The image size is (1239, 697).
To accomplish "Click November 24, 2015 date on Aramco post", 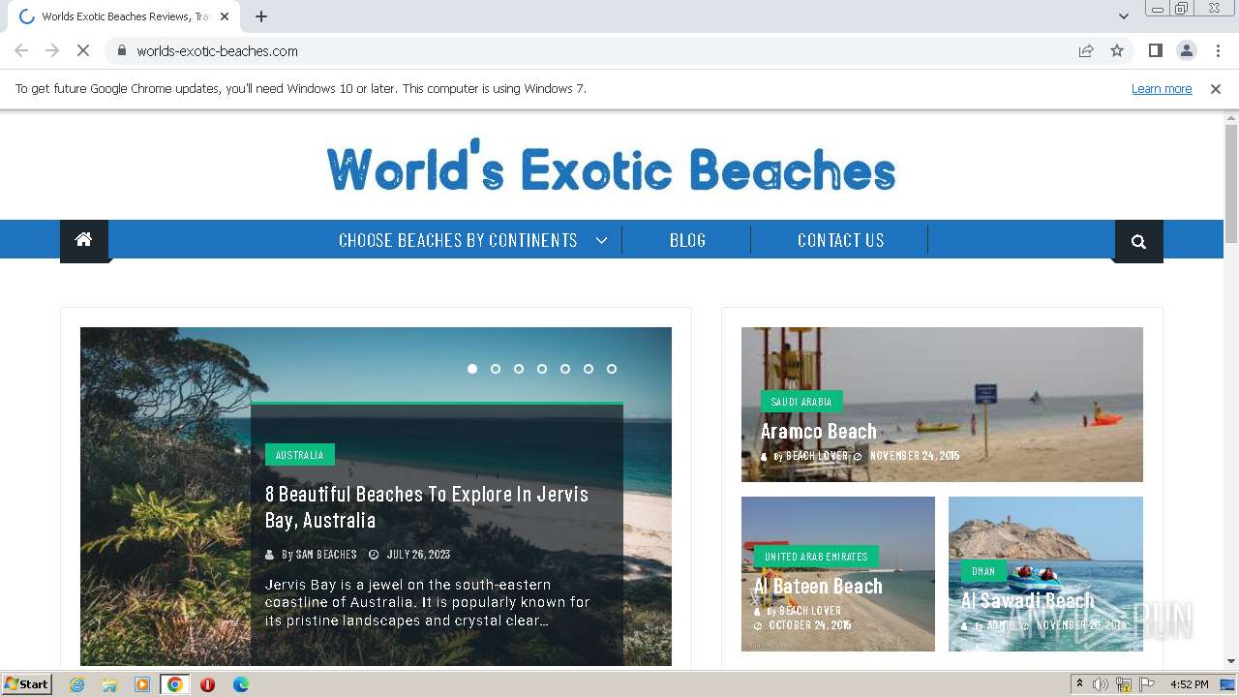I will tap(915, 456).
